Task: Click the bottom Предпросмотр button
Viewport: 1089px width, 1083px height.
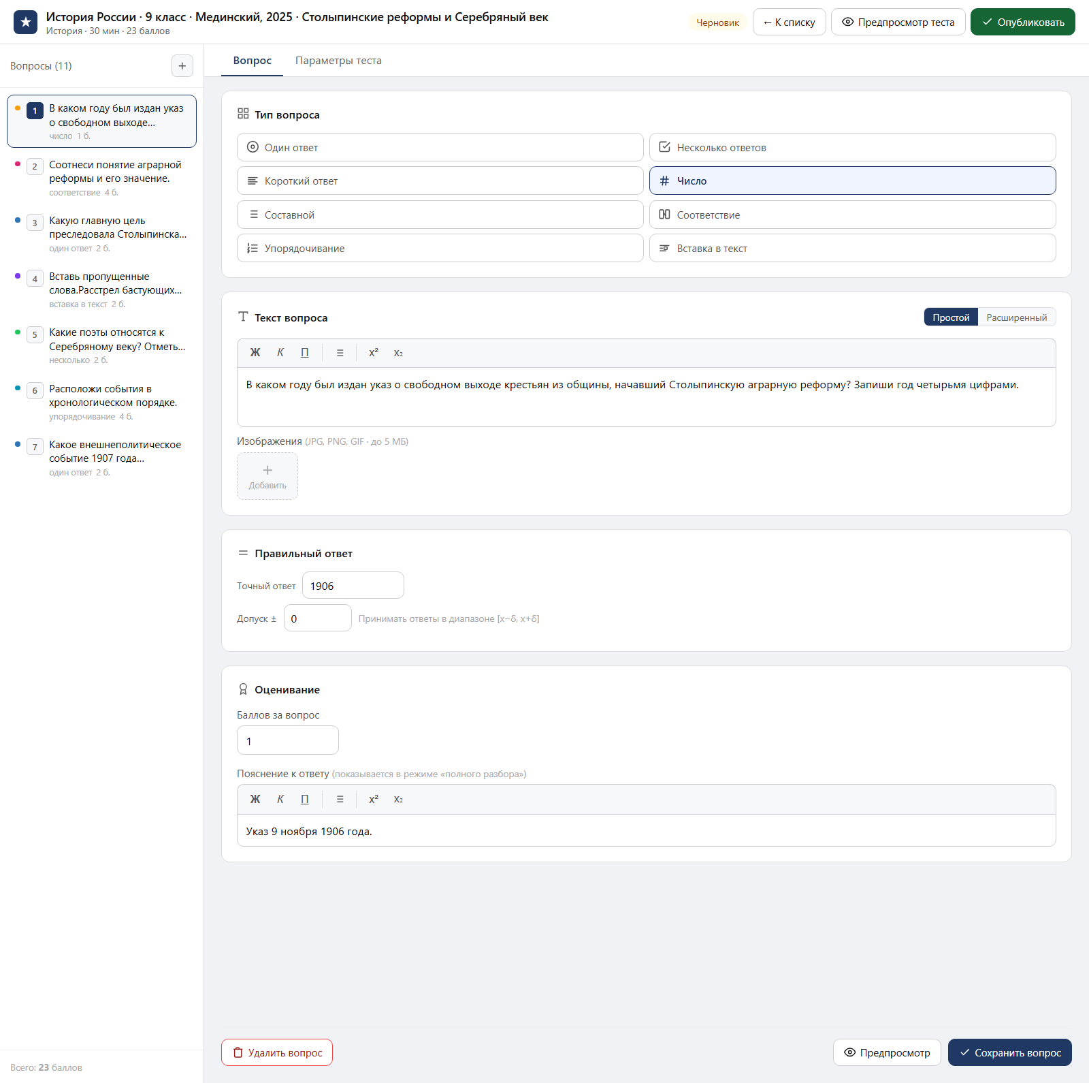Action: (887, 1052)
